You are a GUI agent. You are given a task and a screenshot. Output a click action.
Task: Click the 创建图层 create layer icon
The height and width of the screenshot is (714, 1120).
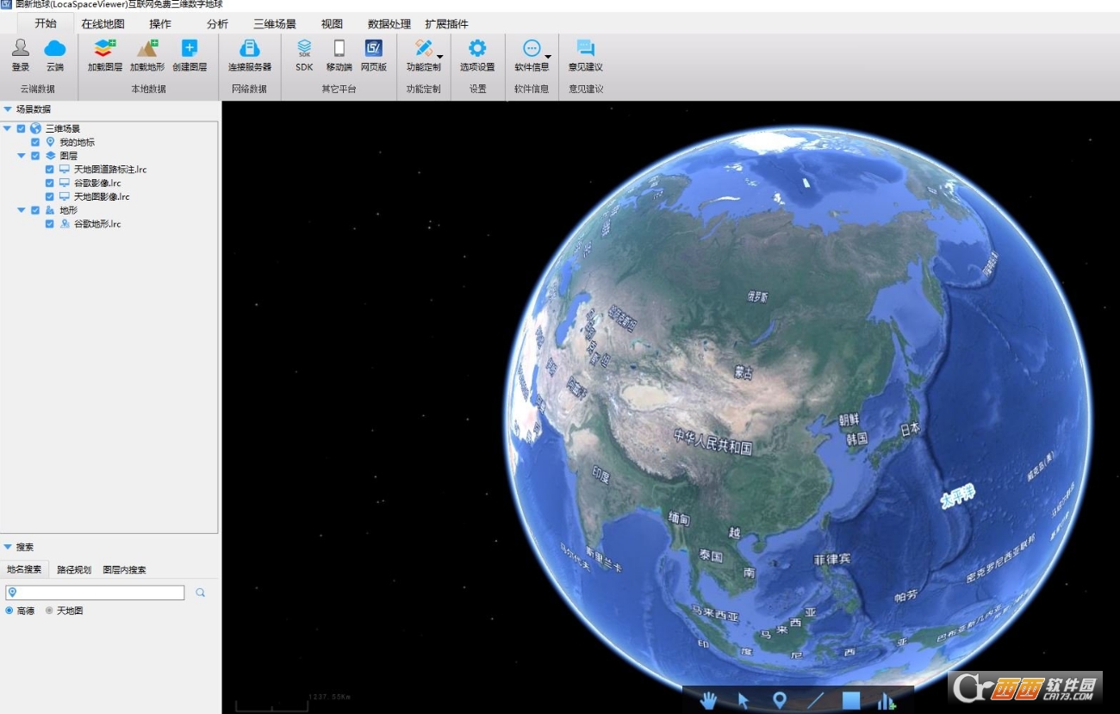pyautogui.click(x=190, y=48)
